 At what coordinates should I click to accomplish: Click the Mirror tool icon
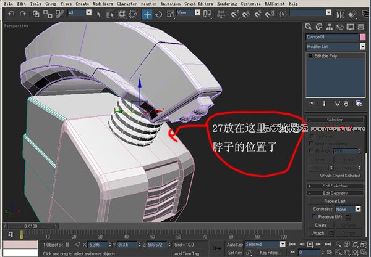[340, 14]
